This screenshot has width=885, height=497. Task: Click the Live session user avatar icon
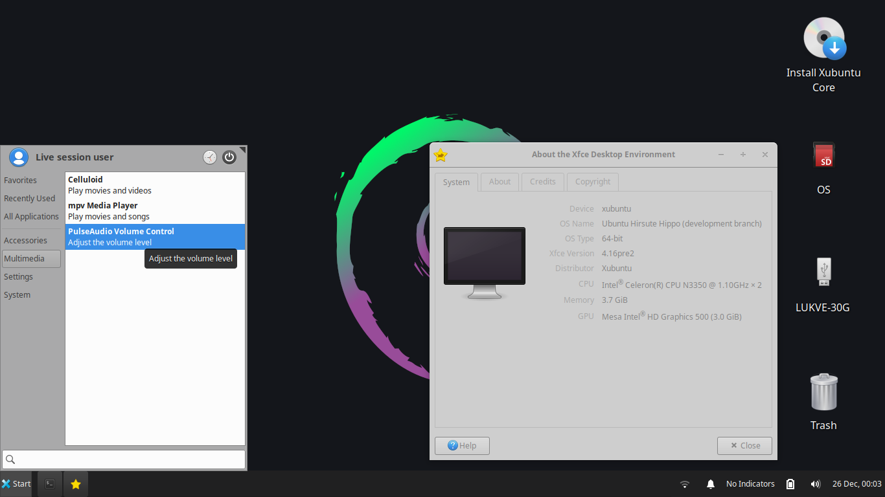point(19,157)
